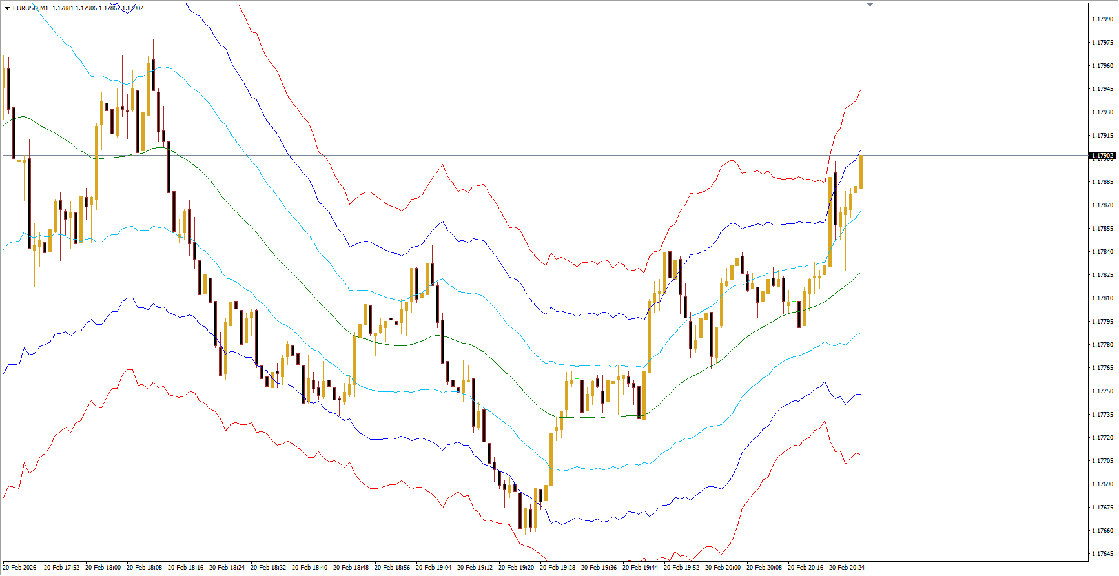1119x576 pixels.
Task: Click the 20 Feb 18:48 time label
Action: pyautogui.click(x=351, y=568)
